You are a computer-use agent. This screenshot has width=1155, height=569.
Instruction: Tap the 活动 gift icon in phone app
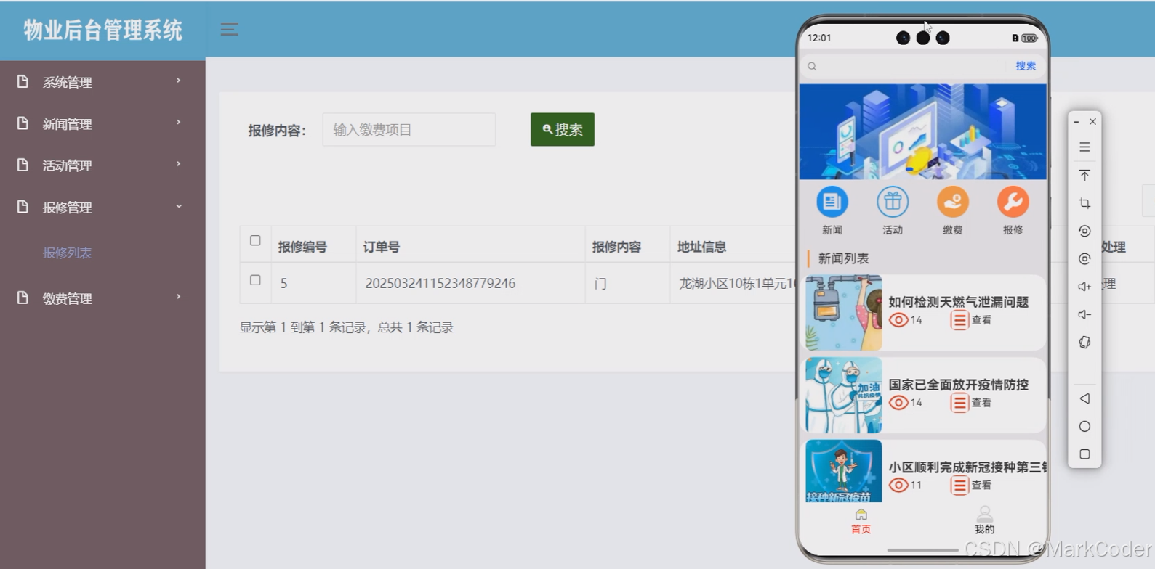point(893,202)
